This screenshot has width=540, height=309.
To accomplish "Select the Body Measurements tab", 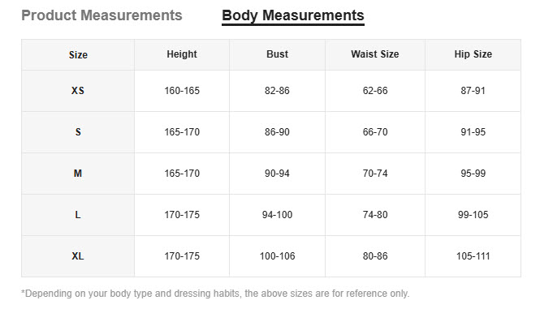I will tap(293, 16).
